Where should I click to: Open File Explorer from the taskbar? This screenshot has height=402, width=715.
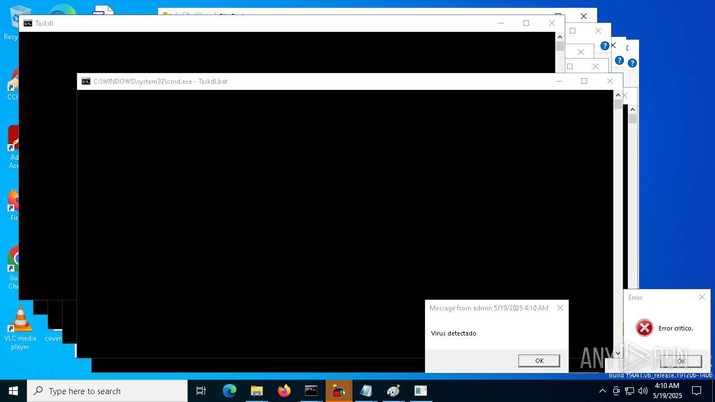(257, 391)
